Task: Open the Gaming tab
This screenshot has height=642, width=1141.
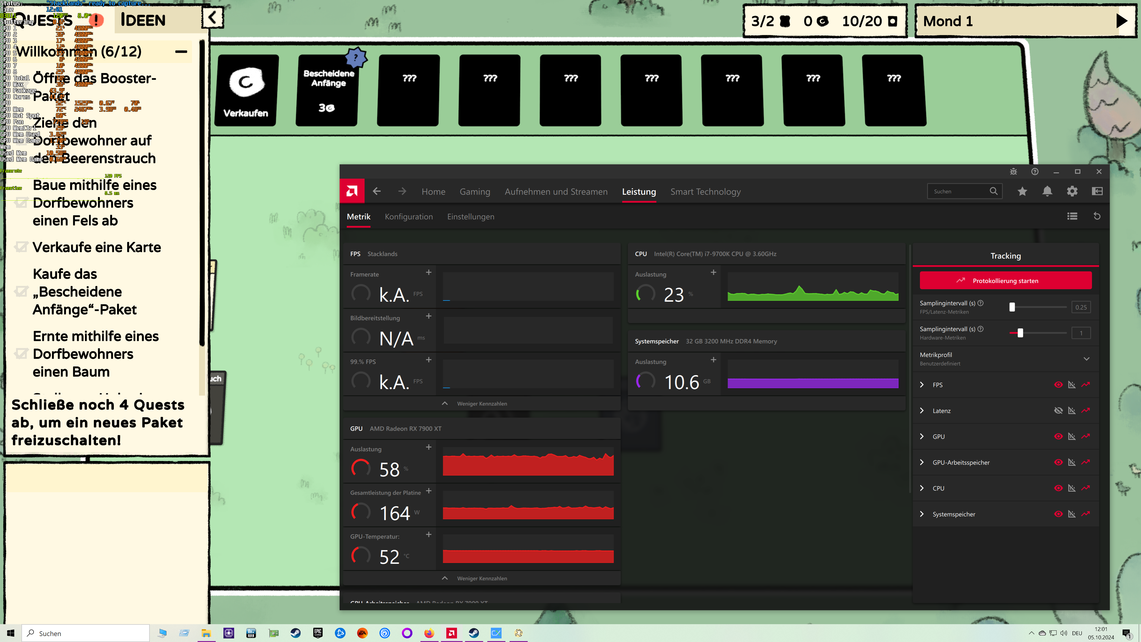Action: click(x=475, y=191)
